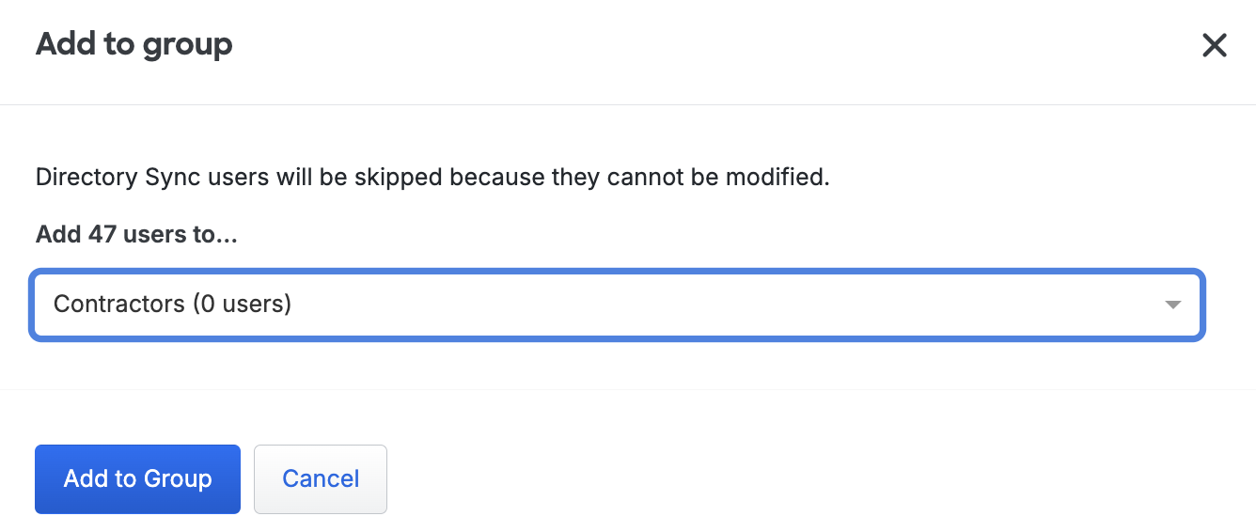The image size is (1256, 532).
Task: Show group options via the caret icon
Action: (x=1172, y=305)
